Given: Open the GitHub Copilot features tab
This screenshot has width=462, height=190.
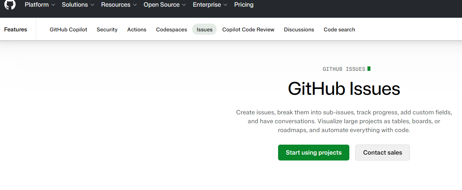Looking at the screenshot, I should pyautogui.click(x=68, y=30).
